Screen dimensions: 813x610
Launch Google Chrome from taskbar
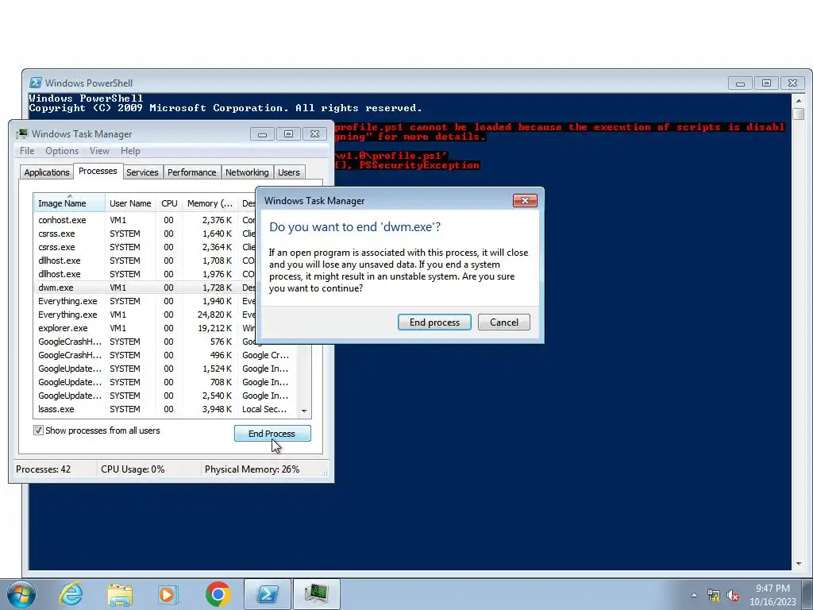coord(218,594)
